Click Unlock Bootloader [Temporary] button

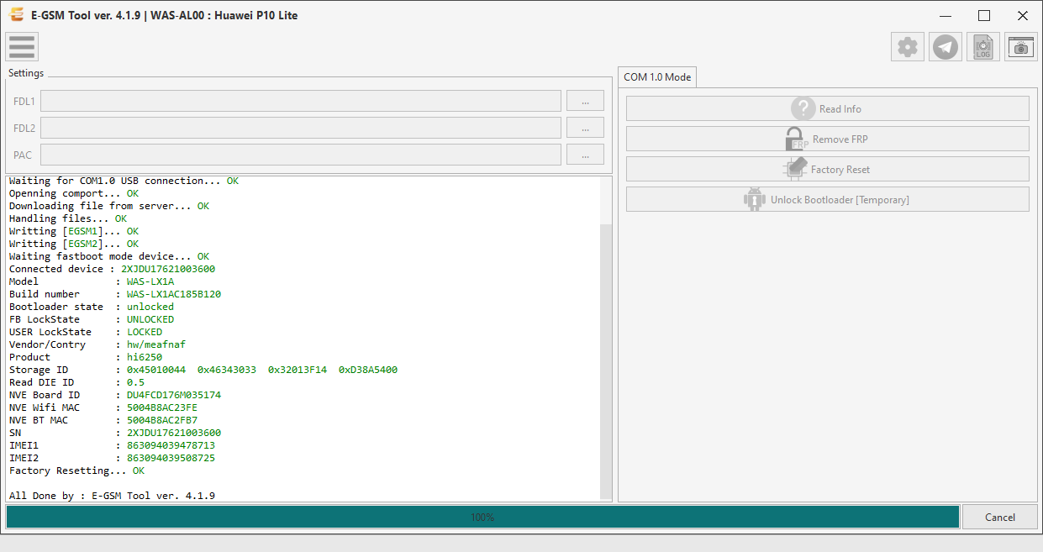(827, 199)
